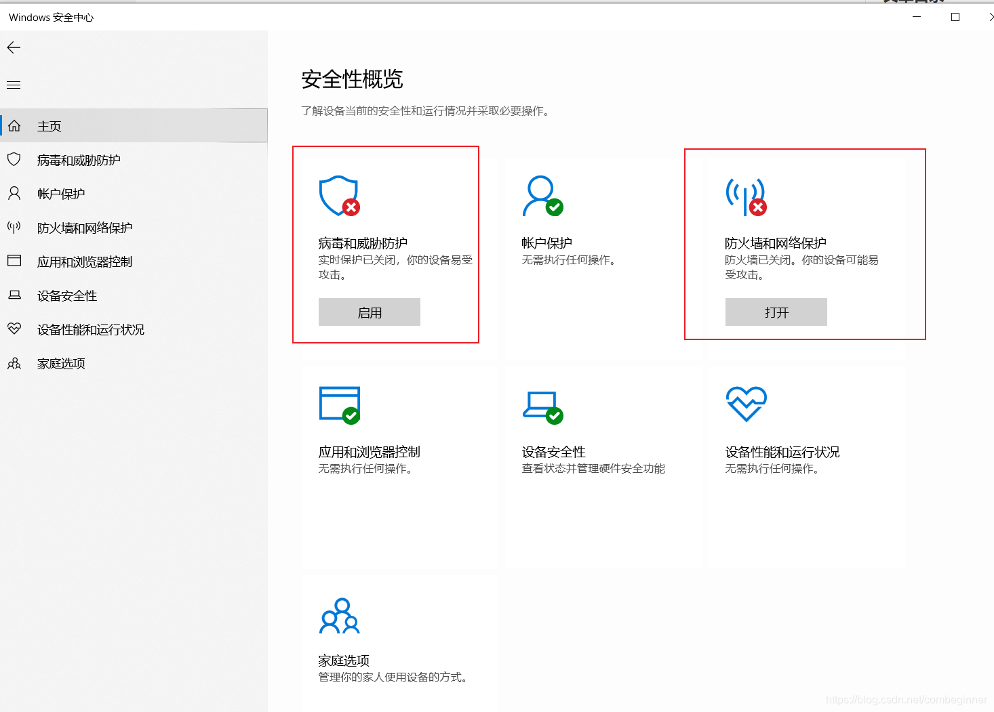Select 设备性能和运行状况 sidebar entry
The height and width of the screenshot is (712, 994).
tap(91, 329)
